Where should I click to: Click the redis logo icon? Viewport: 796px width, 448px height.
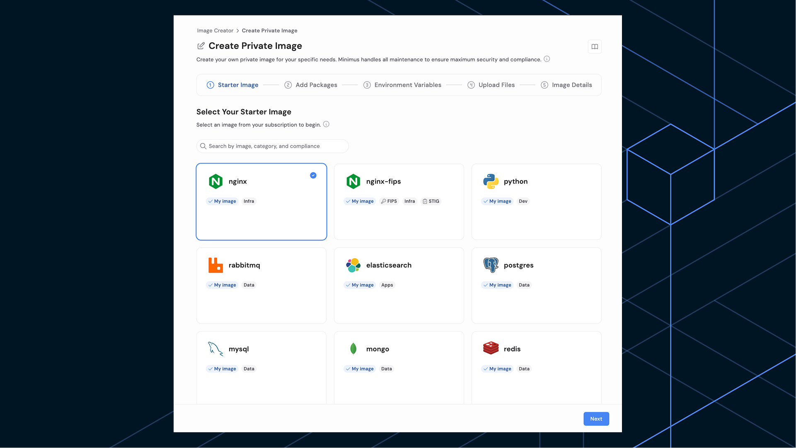491,348
